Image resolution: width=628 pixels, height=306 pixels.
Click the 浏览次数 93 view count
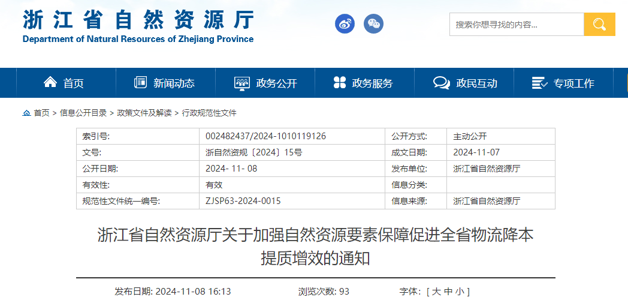tap(324, 292)
